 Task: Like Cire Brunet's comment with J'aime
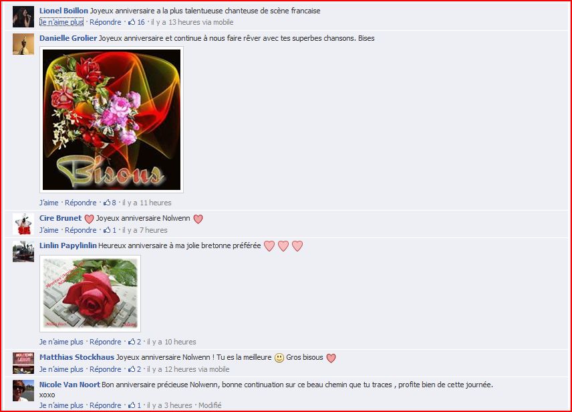click(49, 229)
